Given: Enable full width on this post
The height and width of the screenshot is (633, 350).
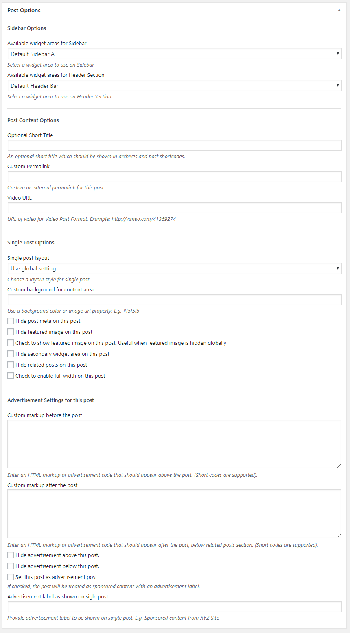Looking at the screenshot, I should click(11, 376).
